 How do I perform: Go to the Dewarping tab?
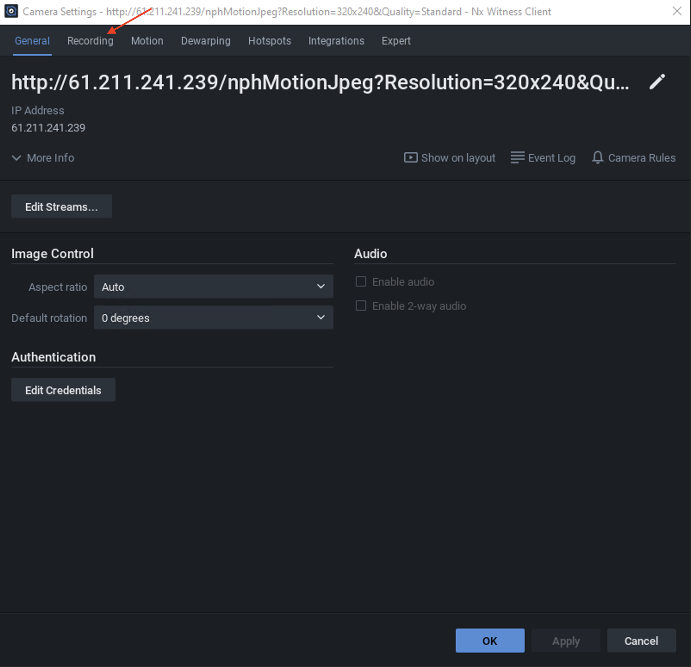[205, 41]
